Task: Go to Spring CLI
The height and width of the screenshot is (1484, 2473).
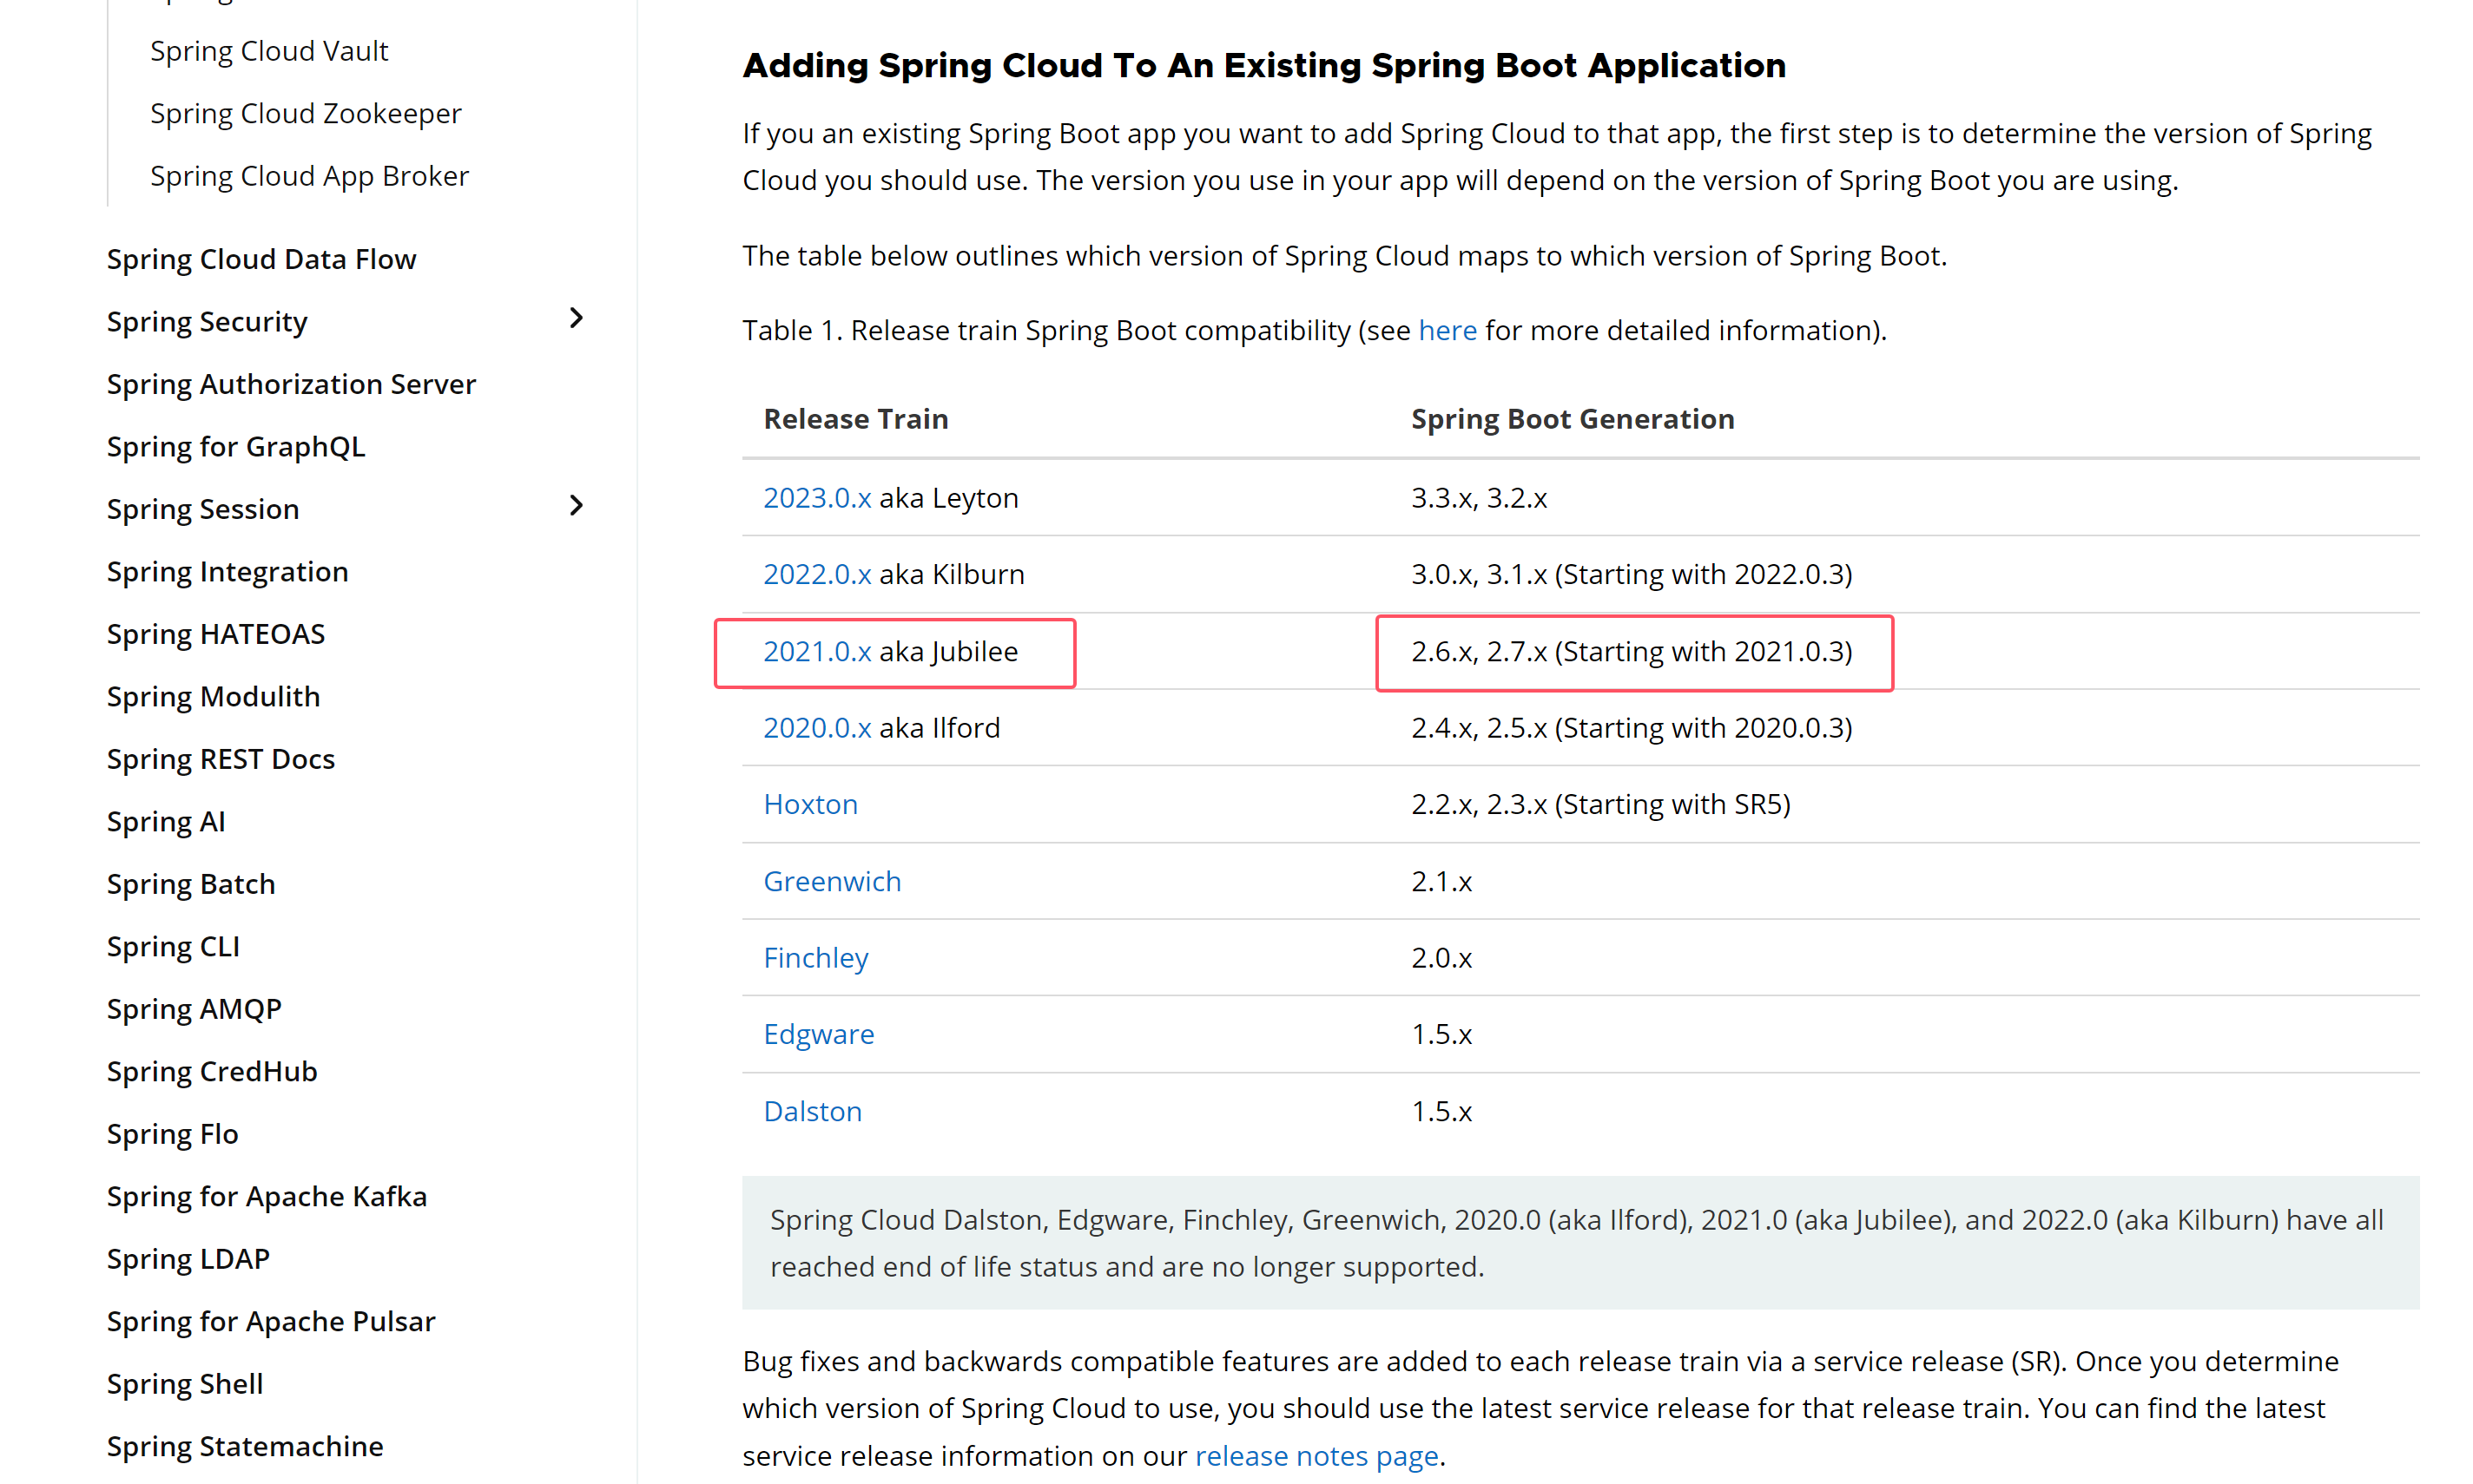Action: pyautogui.click(x=173, y=947)
